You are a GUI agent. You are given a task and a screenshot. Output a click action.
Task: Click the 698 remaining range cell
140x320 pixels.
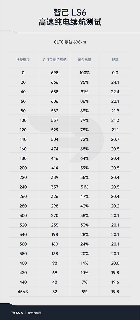55,73
